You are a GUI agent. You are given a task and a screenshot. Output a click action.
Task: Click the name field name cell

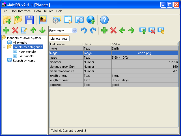[66, 48]
